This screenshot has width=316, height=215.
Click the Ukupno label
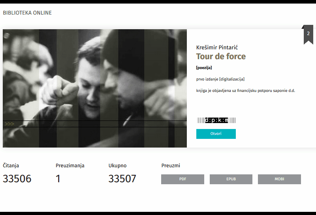click(117, 166)
